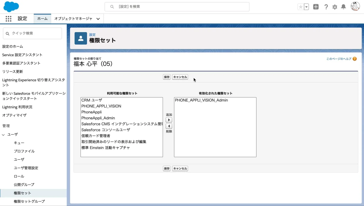Click the クイック検索 input field
This screenshot has width=364, height=206.
click(x=32, y=33)
